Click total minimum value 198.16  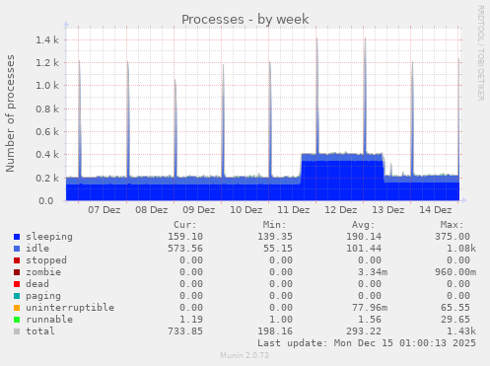[275, 331]
